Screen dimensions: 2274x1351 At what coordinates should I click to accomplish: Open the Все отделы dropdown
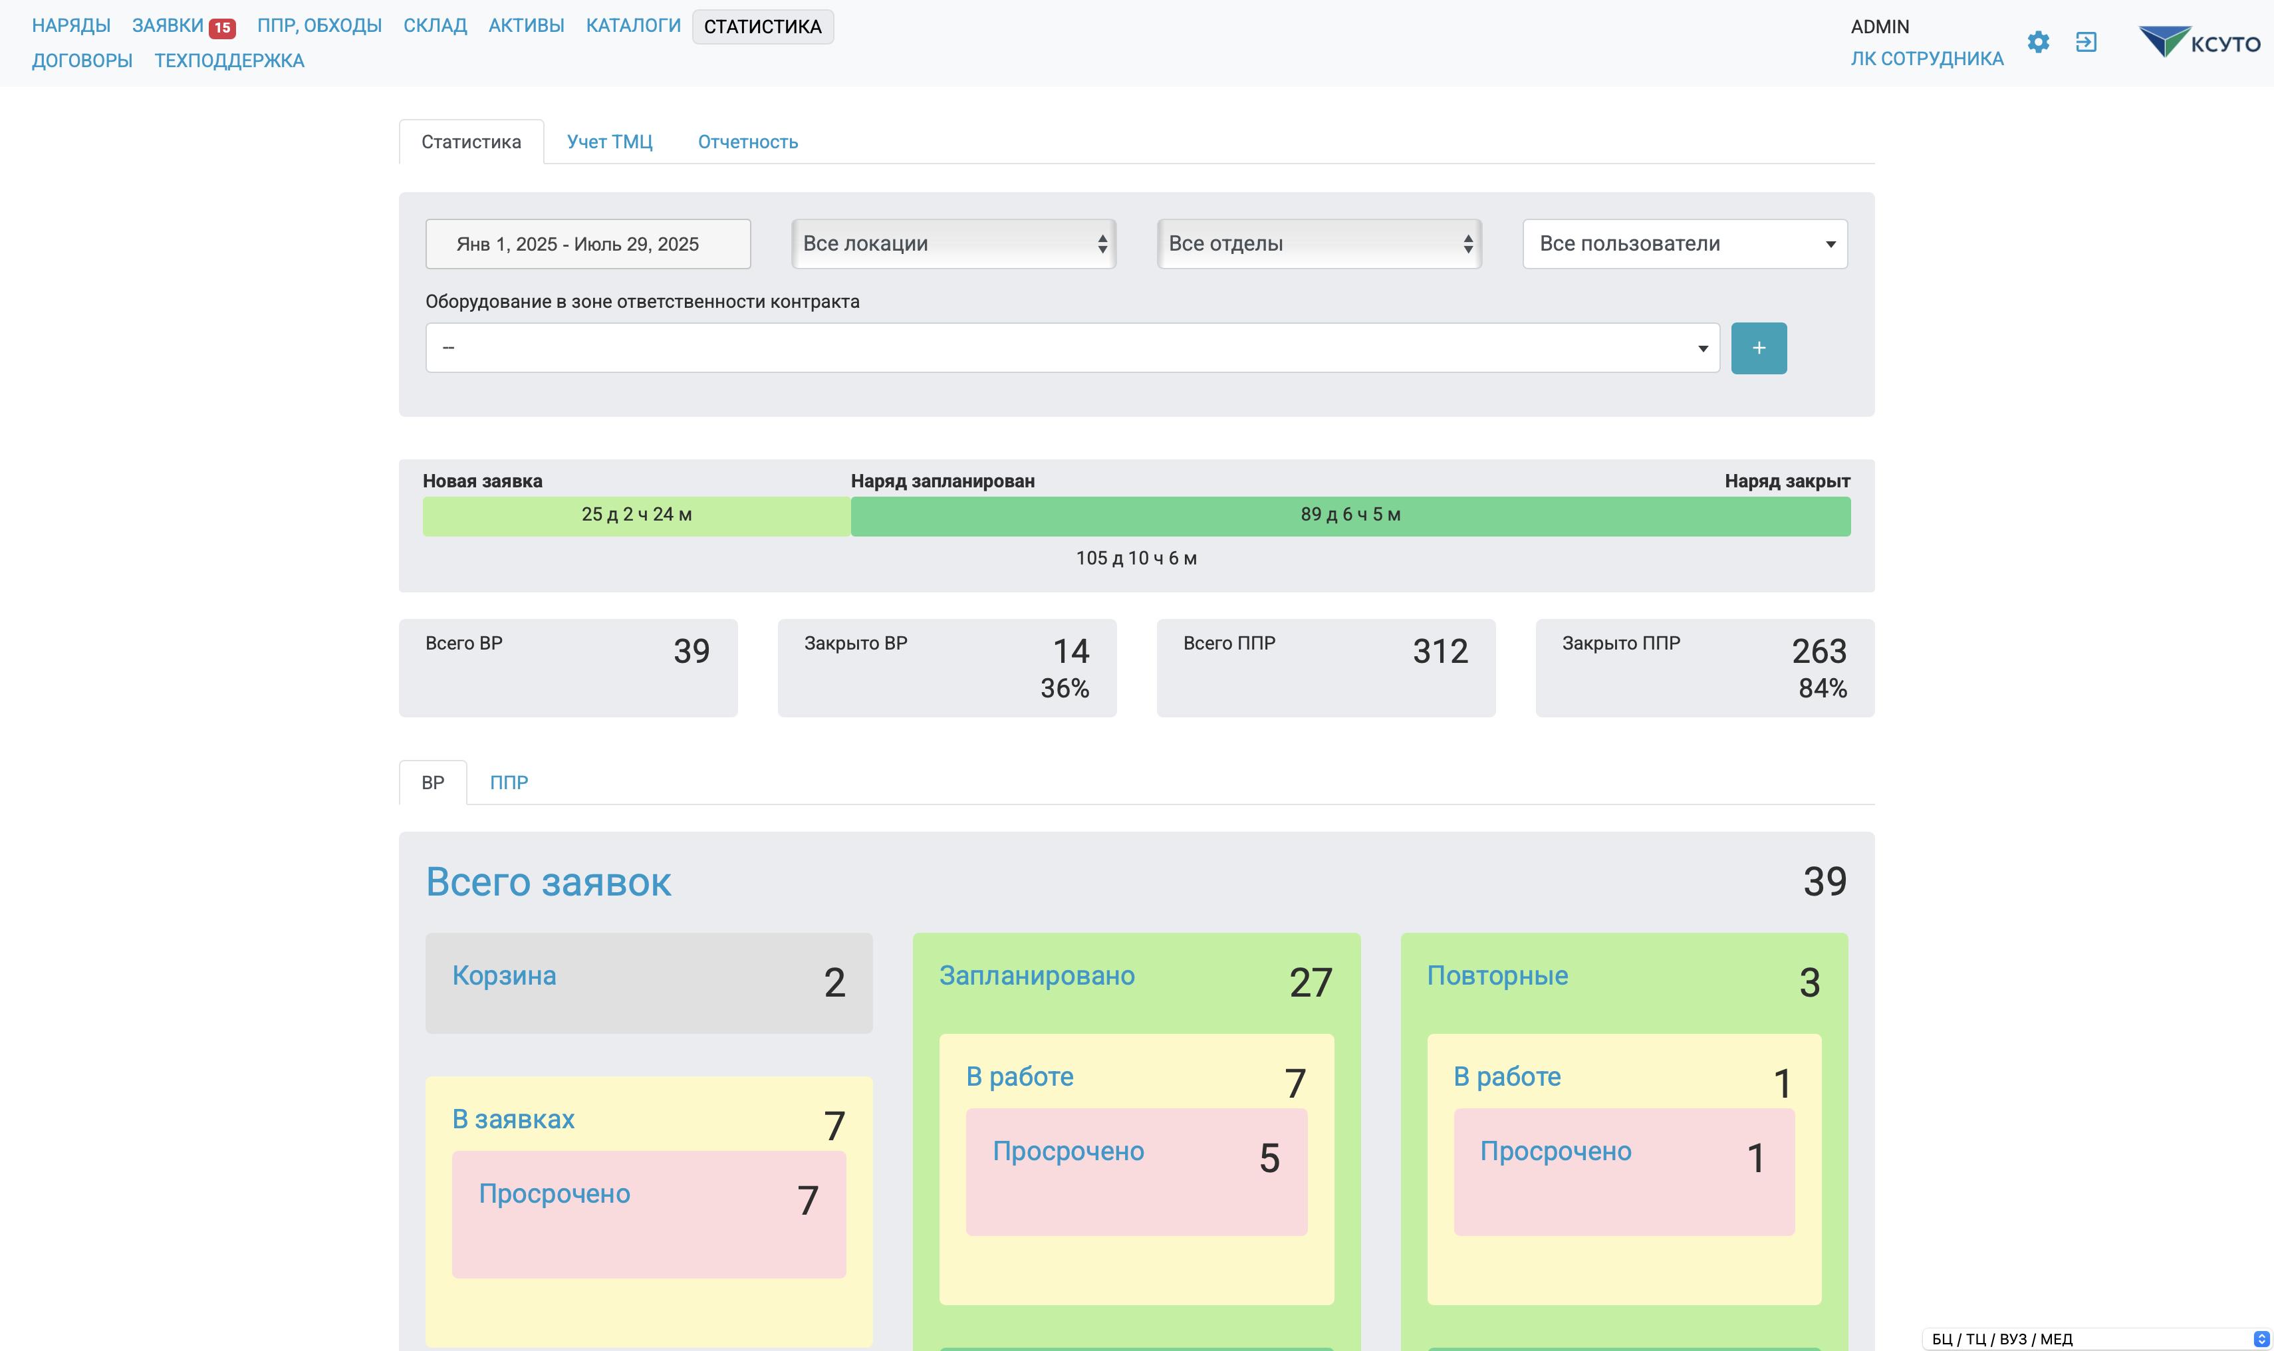pos(1318,244)
